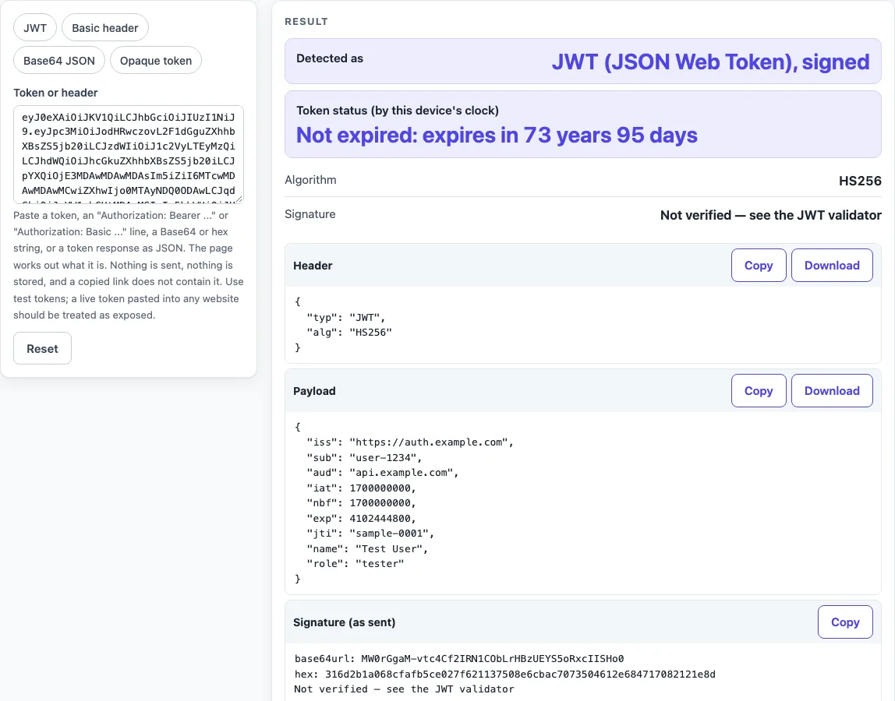Download the Header JSON
895x701 pixels.
832,266
